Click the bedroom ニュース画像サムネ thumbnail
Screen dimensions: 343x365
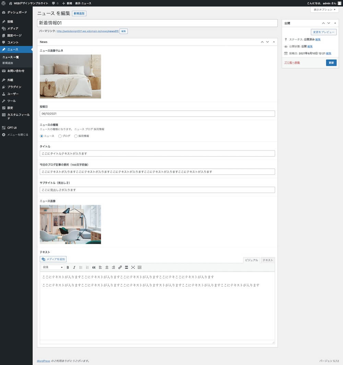(x=70, y=76)
